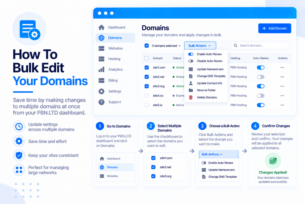Click Domains item in step 1 mini sidebar
This screenshot has height=204, width=305.
click(116, 167)
